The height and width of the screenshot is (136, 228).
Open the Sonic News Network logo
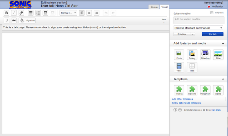click(x=20, y=5)
